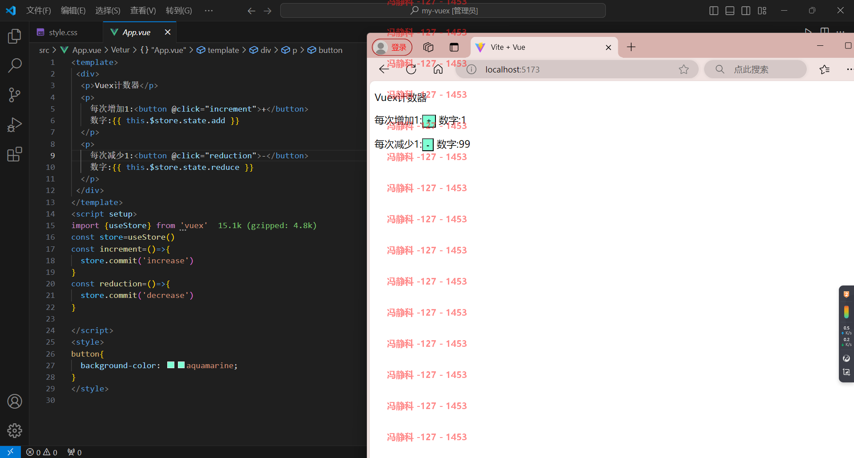This screenshot has height=458, width=854.
Task: Click the template breadcrumb segment
Action: click(218, 50)
